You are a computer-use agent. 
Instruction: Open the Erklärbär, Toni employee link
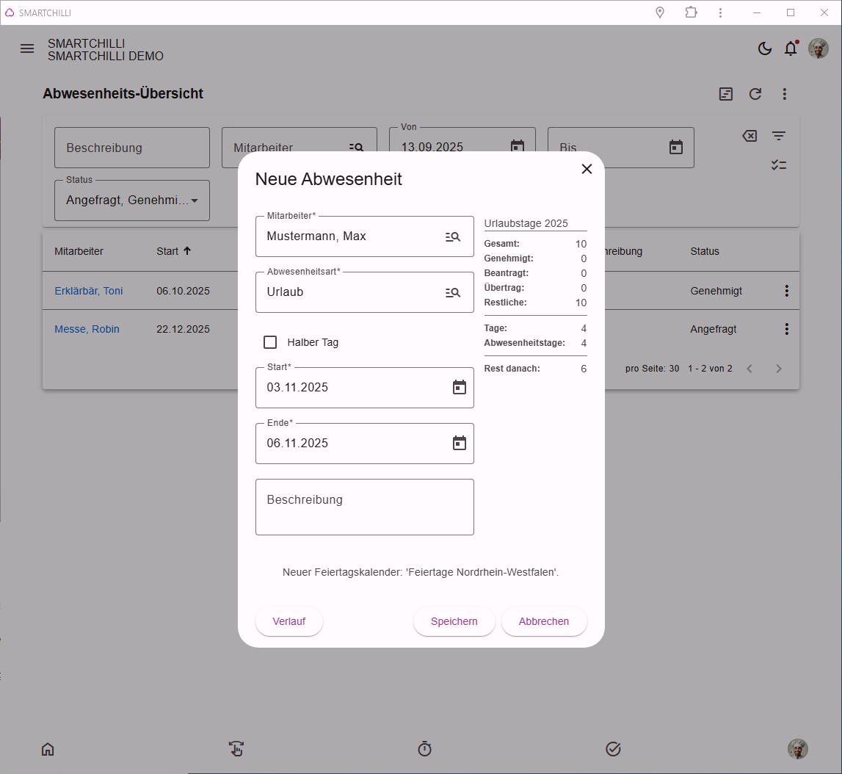pyautogui.click(x=89, y=291)
